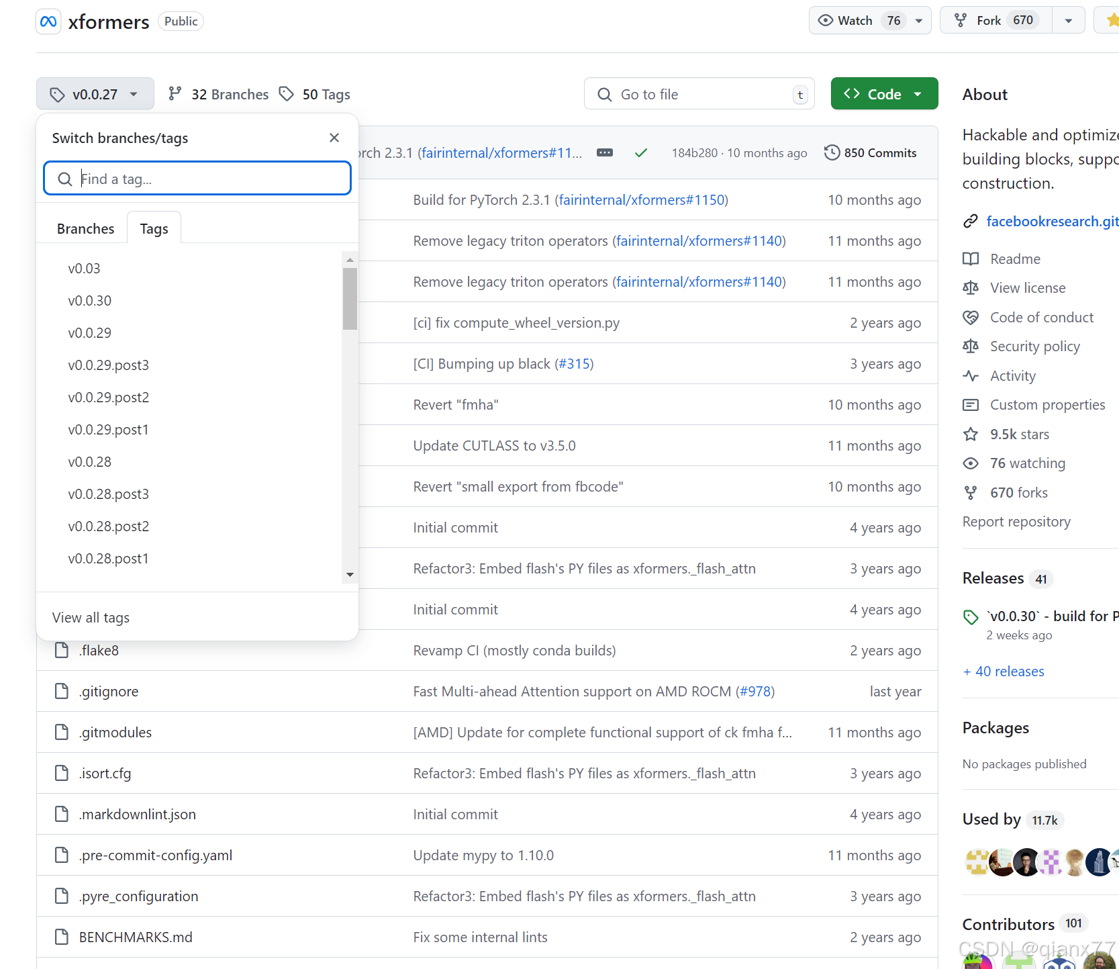The width and height of the screenshot is (1119, 969).
Task: Open the v0.0.27 branch selector dropdown
Action: click(x=95, y=94)
